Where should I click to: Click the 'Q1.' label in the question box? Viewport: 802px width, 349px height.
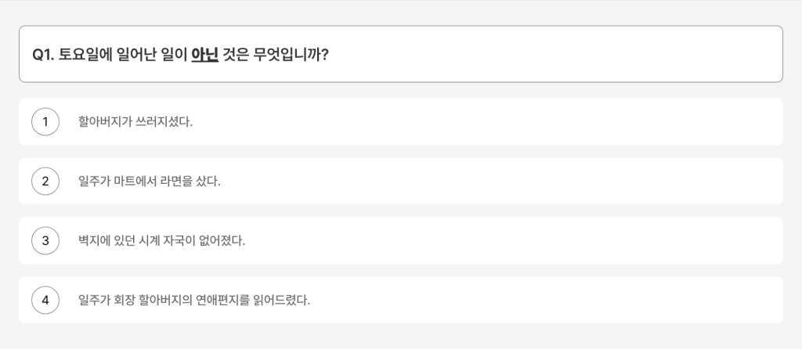[44, 54]
